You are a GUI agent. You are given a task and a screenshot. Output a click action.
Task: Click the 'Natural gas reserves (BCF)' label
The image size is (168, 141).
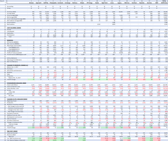click(x=14, y=46)
